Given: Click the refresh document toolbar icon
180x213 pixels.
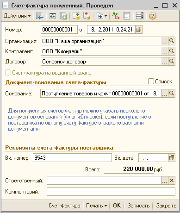Looking at the screenshot, I should 53,16.
